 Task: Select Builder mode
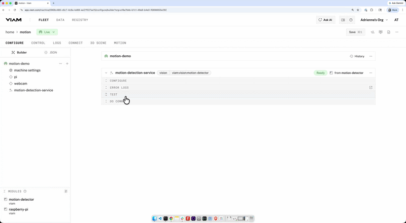click(19, 53)
